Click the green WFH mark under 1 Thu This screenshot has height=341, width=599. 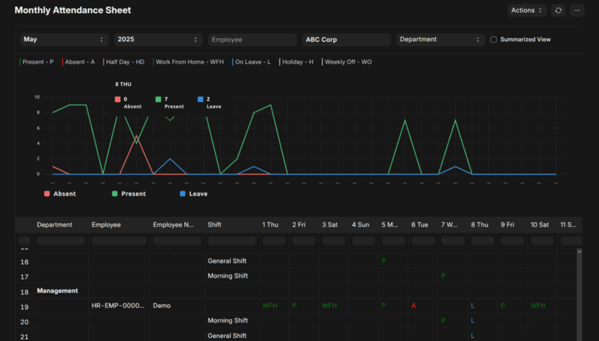point(270,306)
